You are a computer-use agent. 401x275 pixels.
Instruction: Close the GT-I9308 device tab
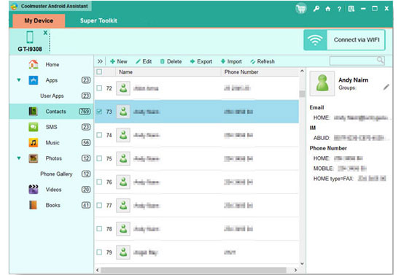point(45,33)
